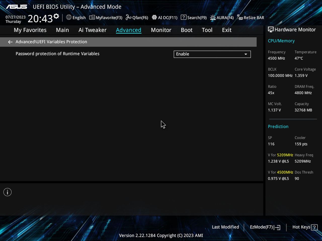Screen dimensions: 322x241
Task: Click the CPU/Memory section heading
Action: pyautogui.click(x=281, y=41)
